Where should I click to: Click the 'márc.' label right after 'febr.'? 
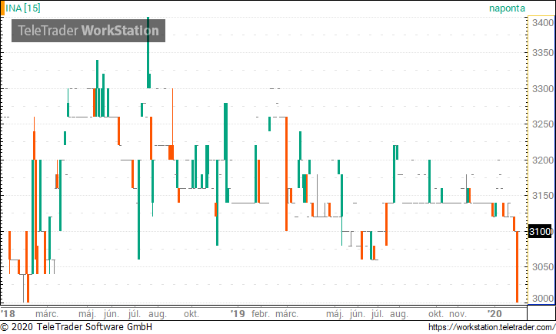[287, 314]
